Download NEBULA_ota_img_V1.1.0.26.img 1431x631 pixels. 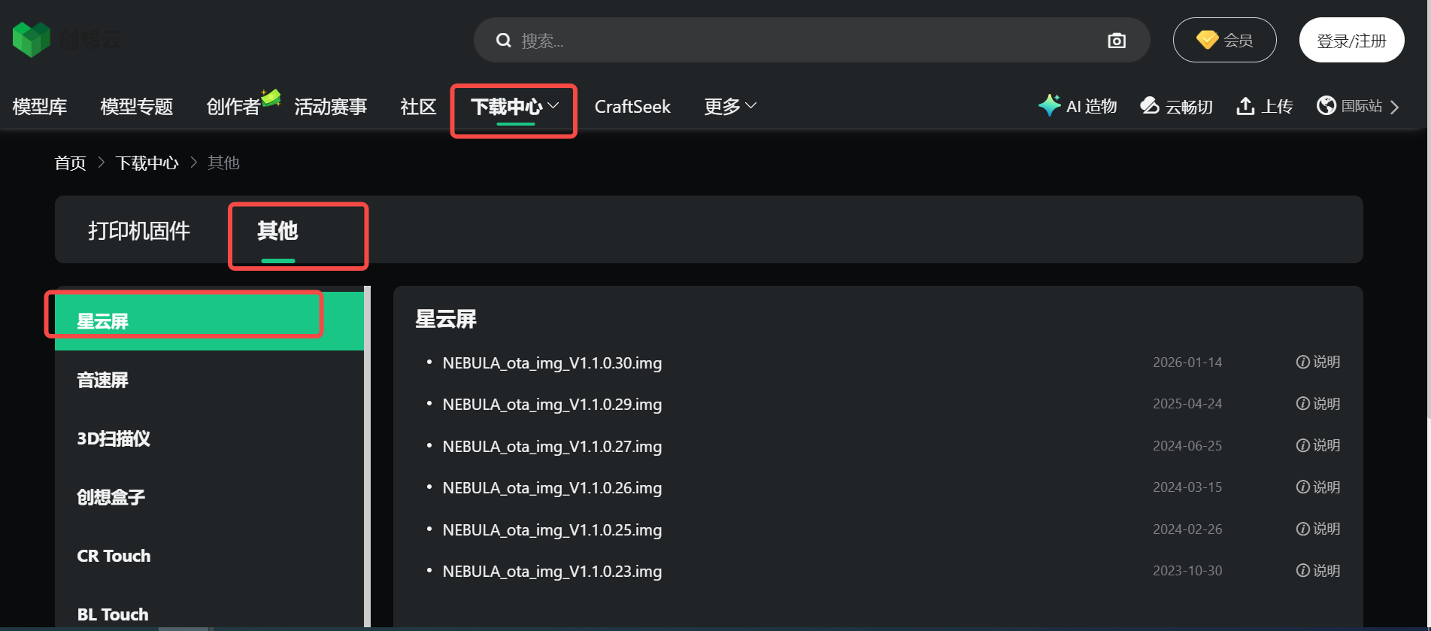(x=552, y=488)
